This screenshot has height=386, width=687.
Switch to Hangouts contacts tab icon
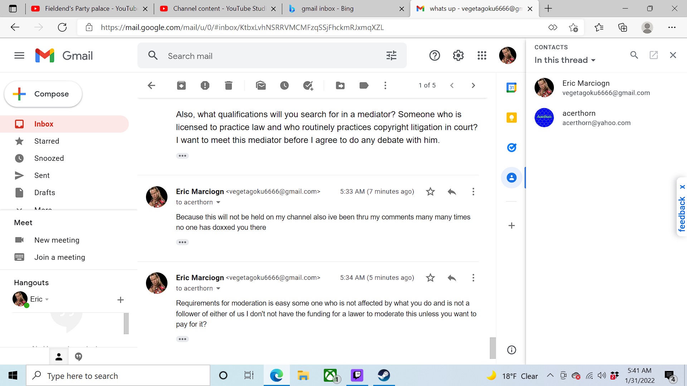(59, 357)
